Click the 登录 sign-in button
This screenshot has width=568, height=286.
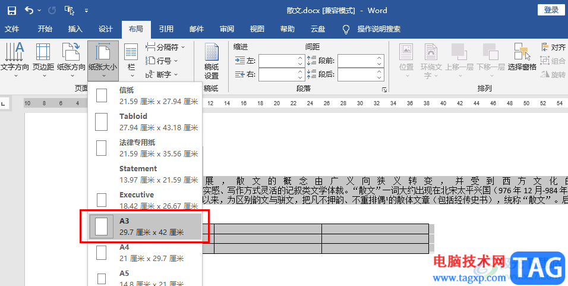point(551,10)
